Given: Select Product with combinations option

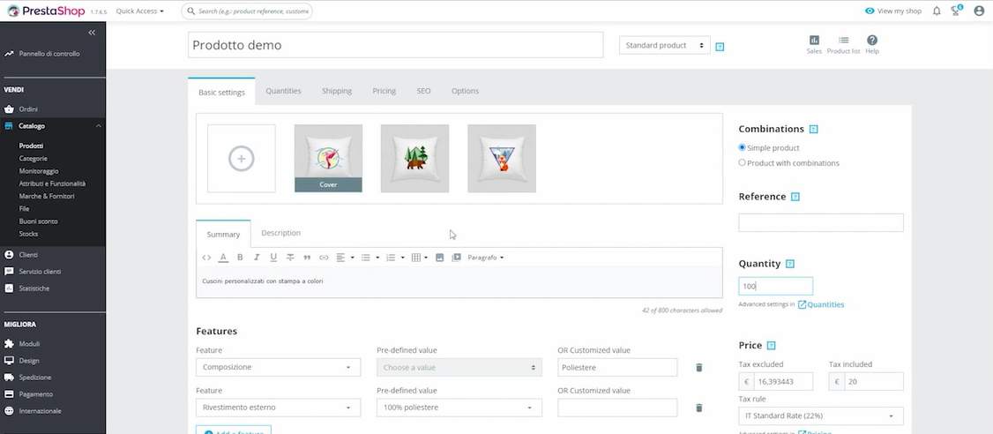Looking at the screenshot, I should tap(743, 163).
